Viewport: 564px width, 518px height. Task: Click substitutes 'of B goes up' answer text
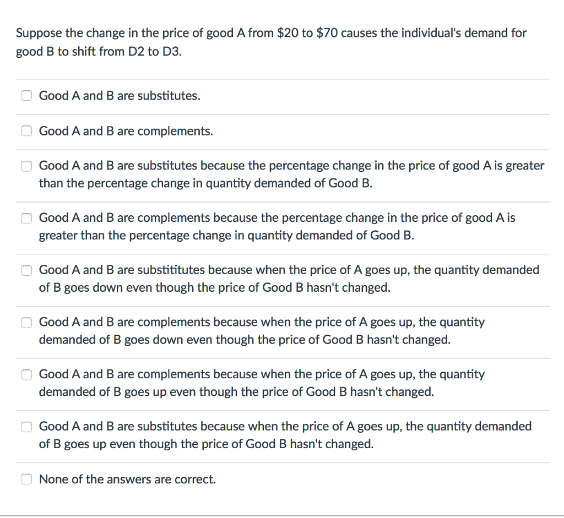(285, 435)
